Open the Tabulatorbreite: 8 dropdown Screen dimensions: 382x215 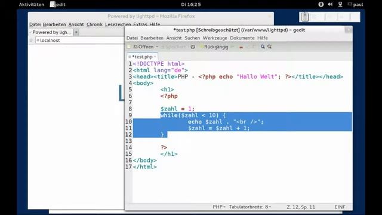(x=250, y=207)
